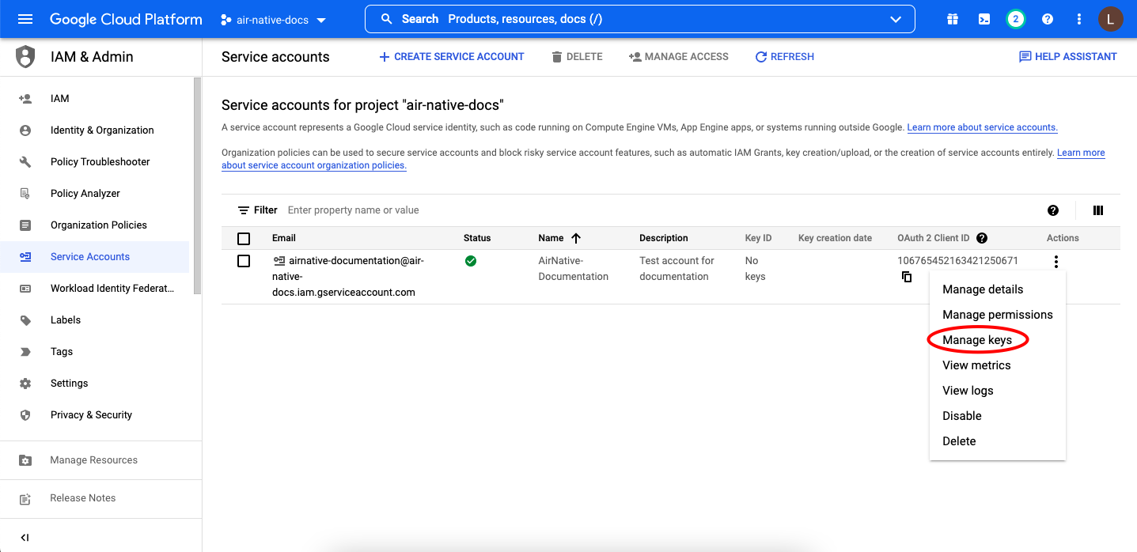The height and width of the screenshot is (552, 1137).
Task: Expand the search bar dropdown arrow
Action: pos(896,19)
